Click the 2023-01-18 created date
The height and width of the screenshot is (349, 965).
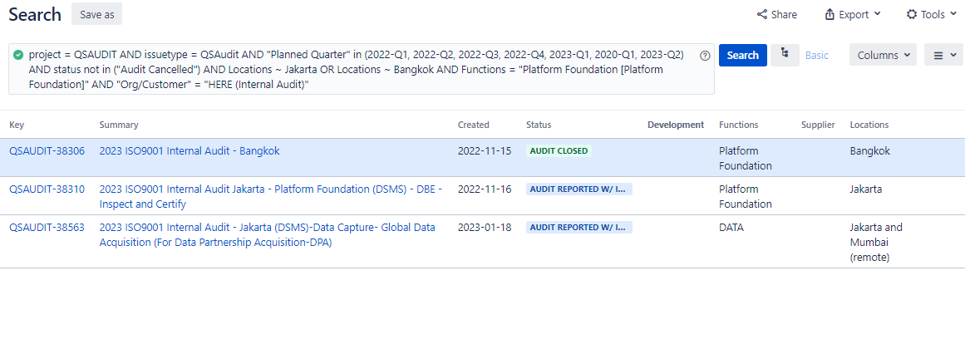tap(485, 227)
